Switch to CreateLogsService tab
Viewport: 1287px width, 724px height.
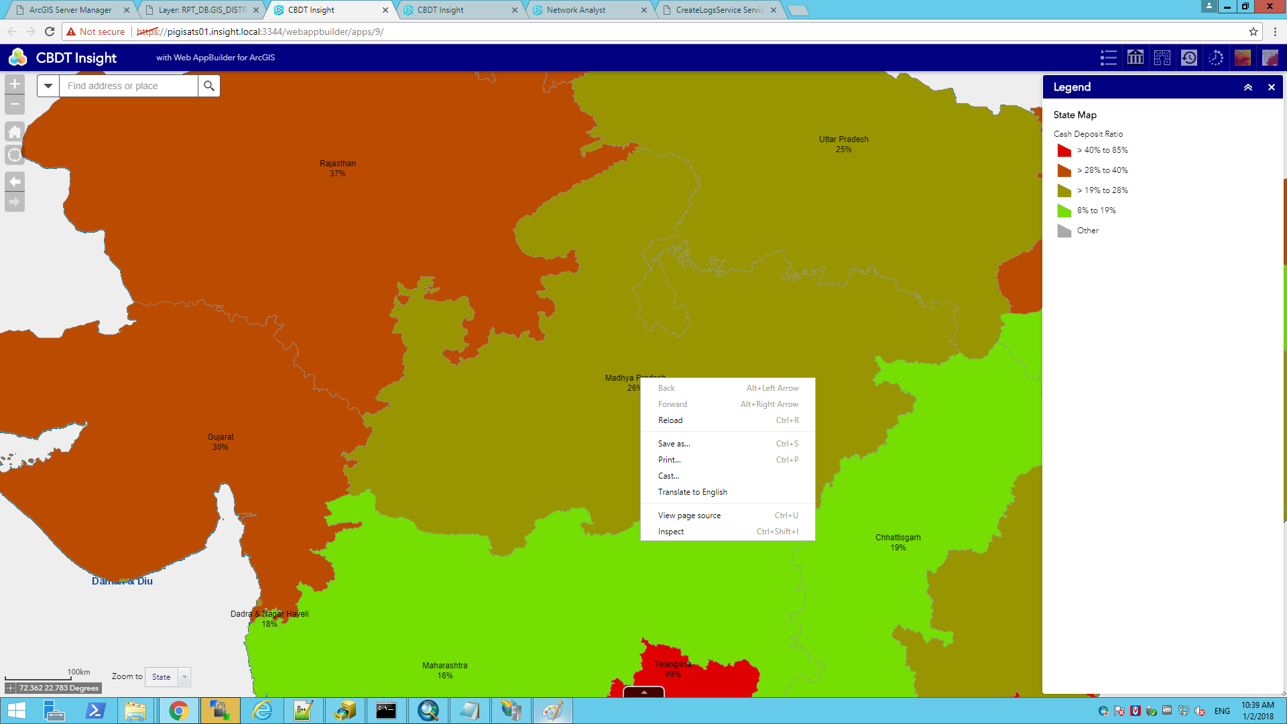719,10
